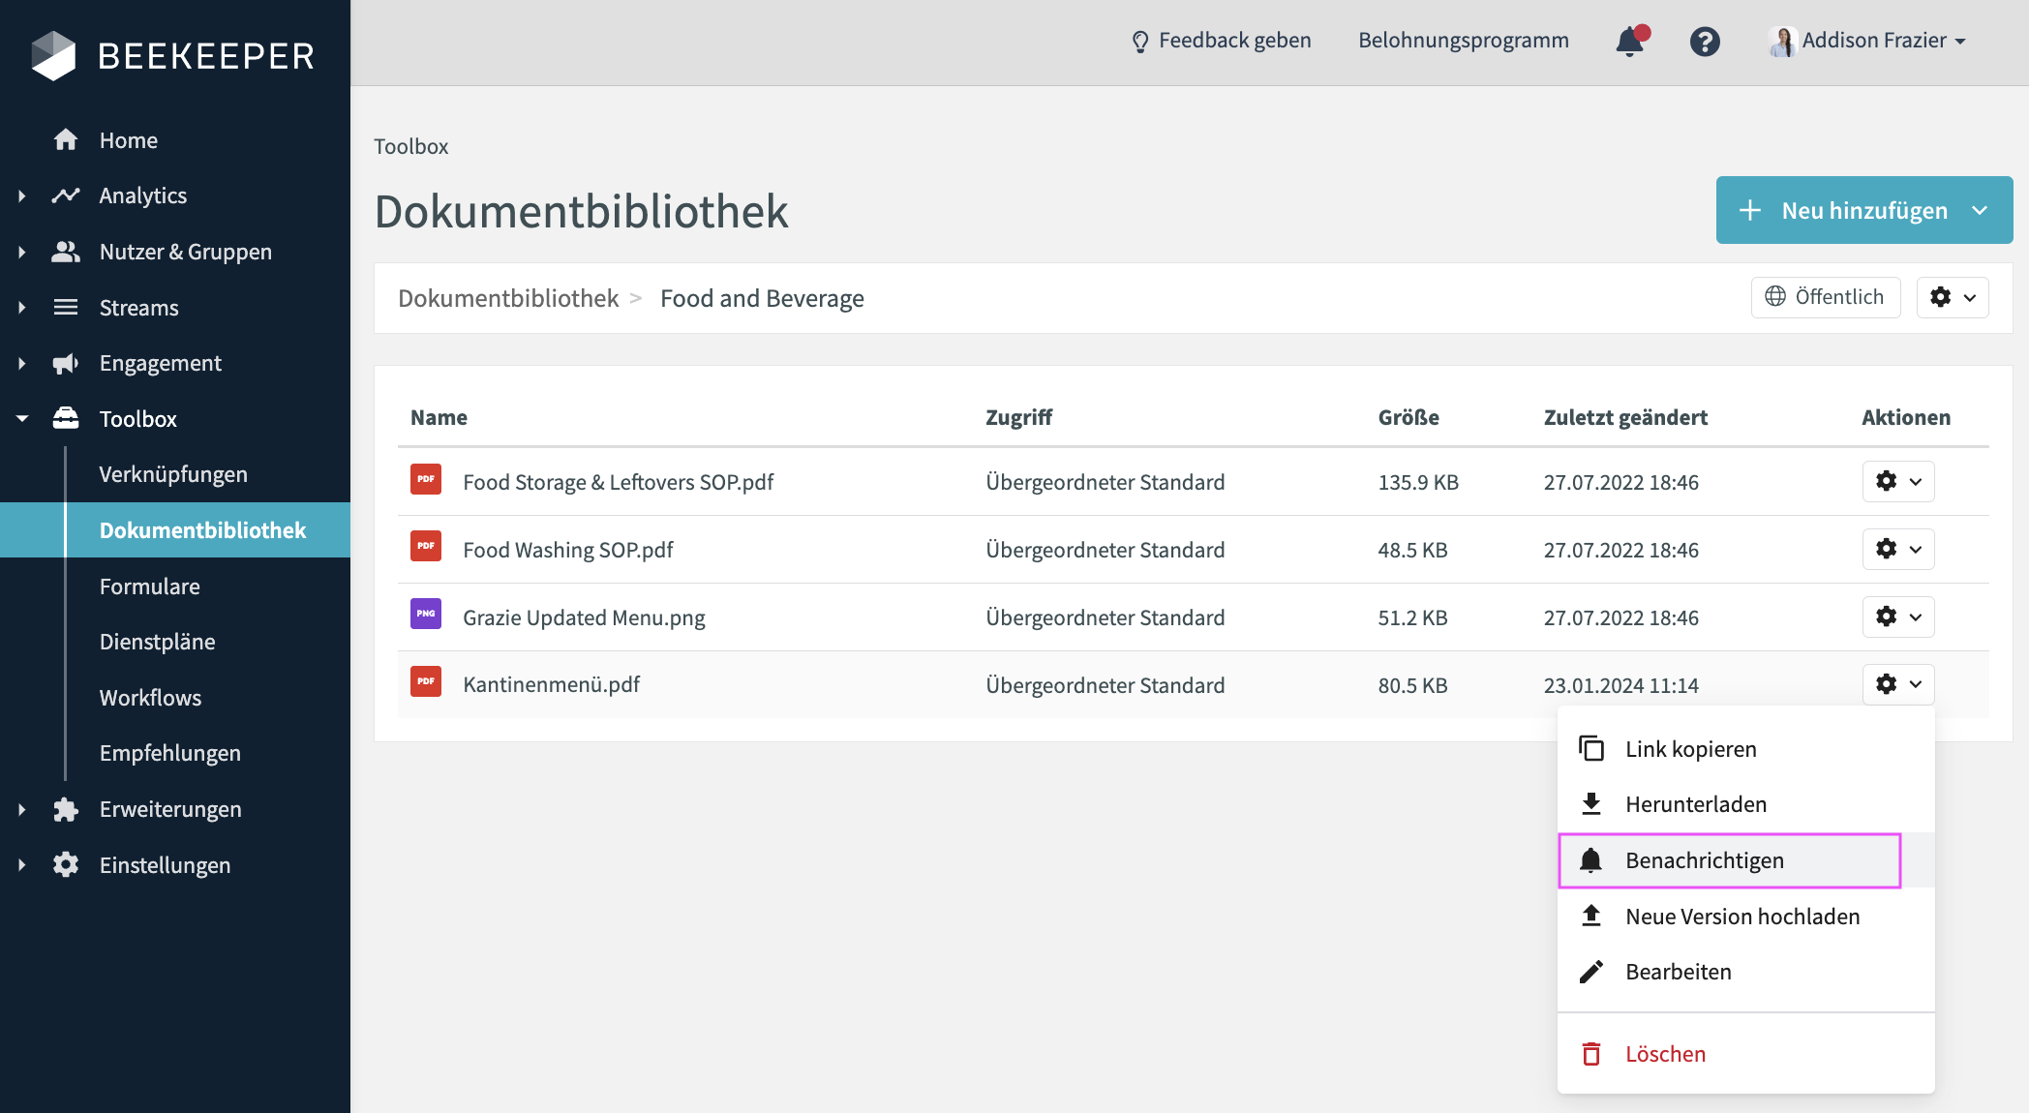This screenshot has width=2029, height=1113.
Task: Click the Öffentlich visibility button
Action: pyautogui.click(x=1825, y=297)
